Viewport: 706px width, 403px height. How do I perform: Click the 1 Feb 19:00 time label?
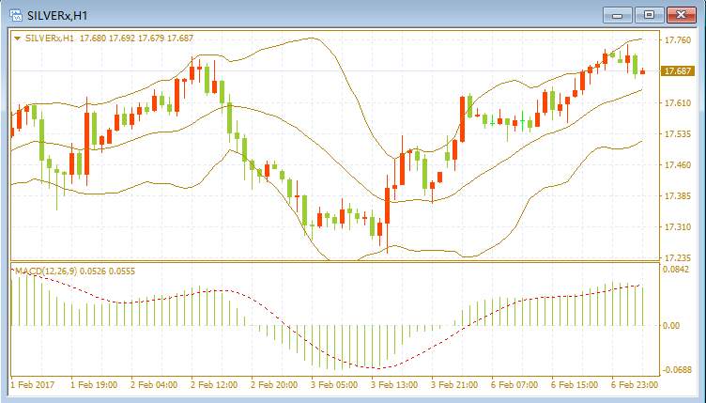pyautogui.click(x=94, y=385)
